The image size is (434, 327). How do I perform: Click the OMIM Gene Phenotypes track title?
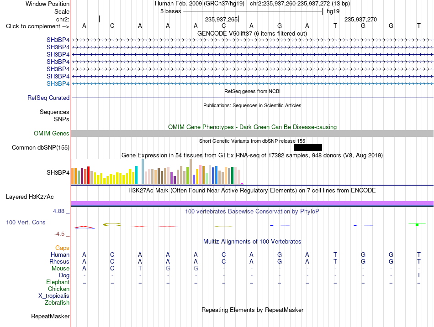(253, 127)
